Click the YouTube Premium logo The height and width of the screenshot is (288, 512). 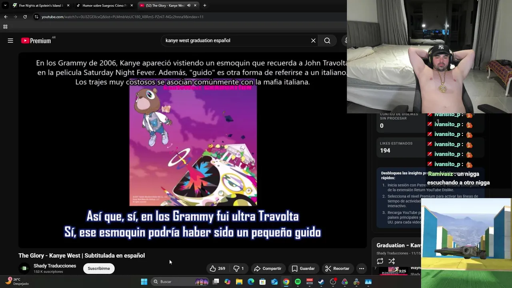pos(36,40)
